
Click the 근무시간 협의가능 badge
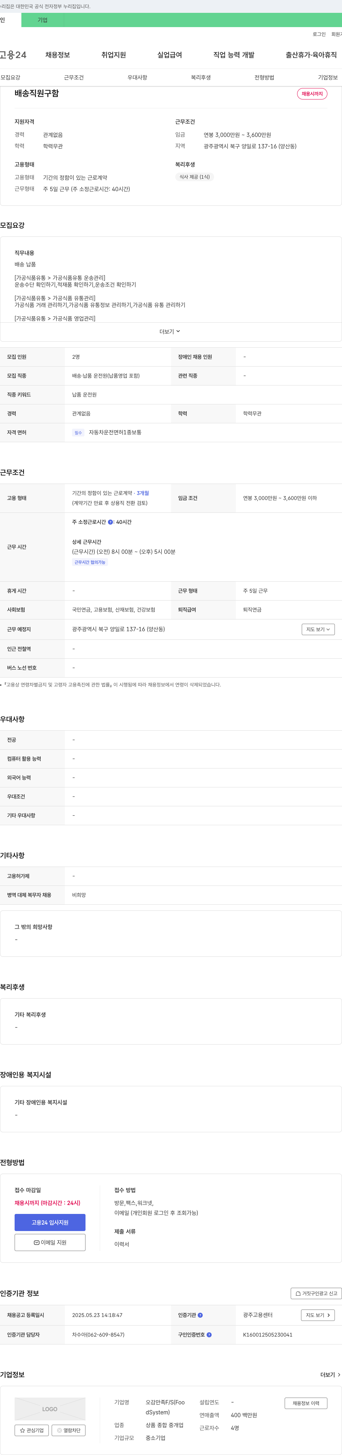click(x=90, y=562)
